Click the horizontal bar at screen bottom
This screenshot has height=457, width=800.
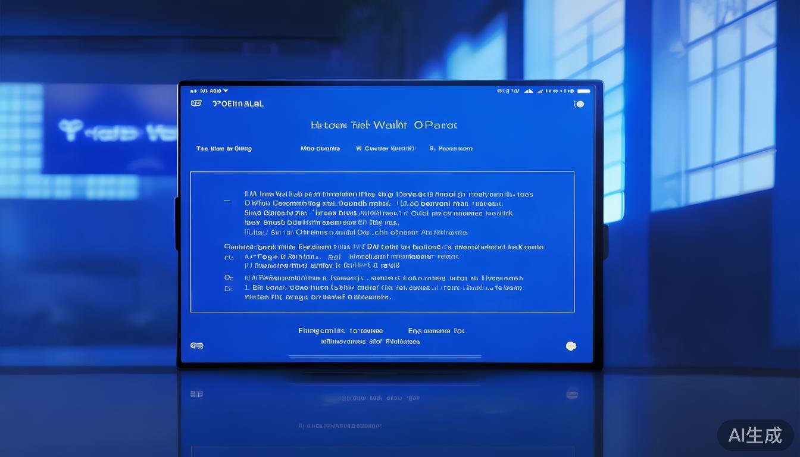point(385,356)
